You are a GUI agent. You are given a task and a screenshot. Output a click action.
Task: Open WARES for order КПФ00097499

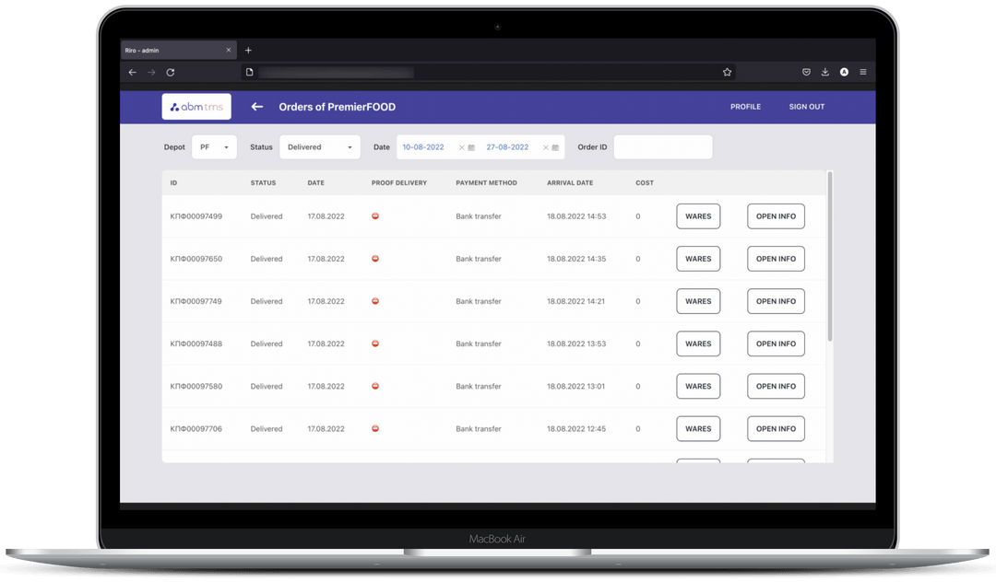pos(698,216)
